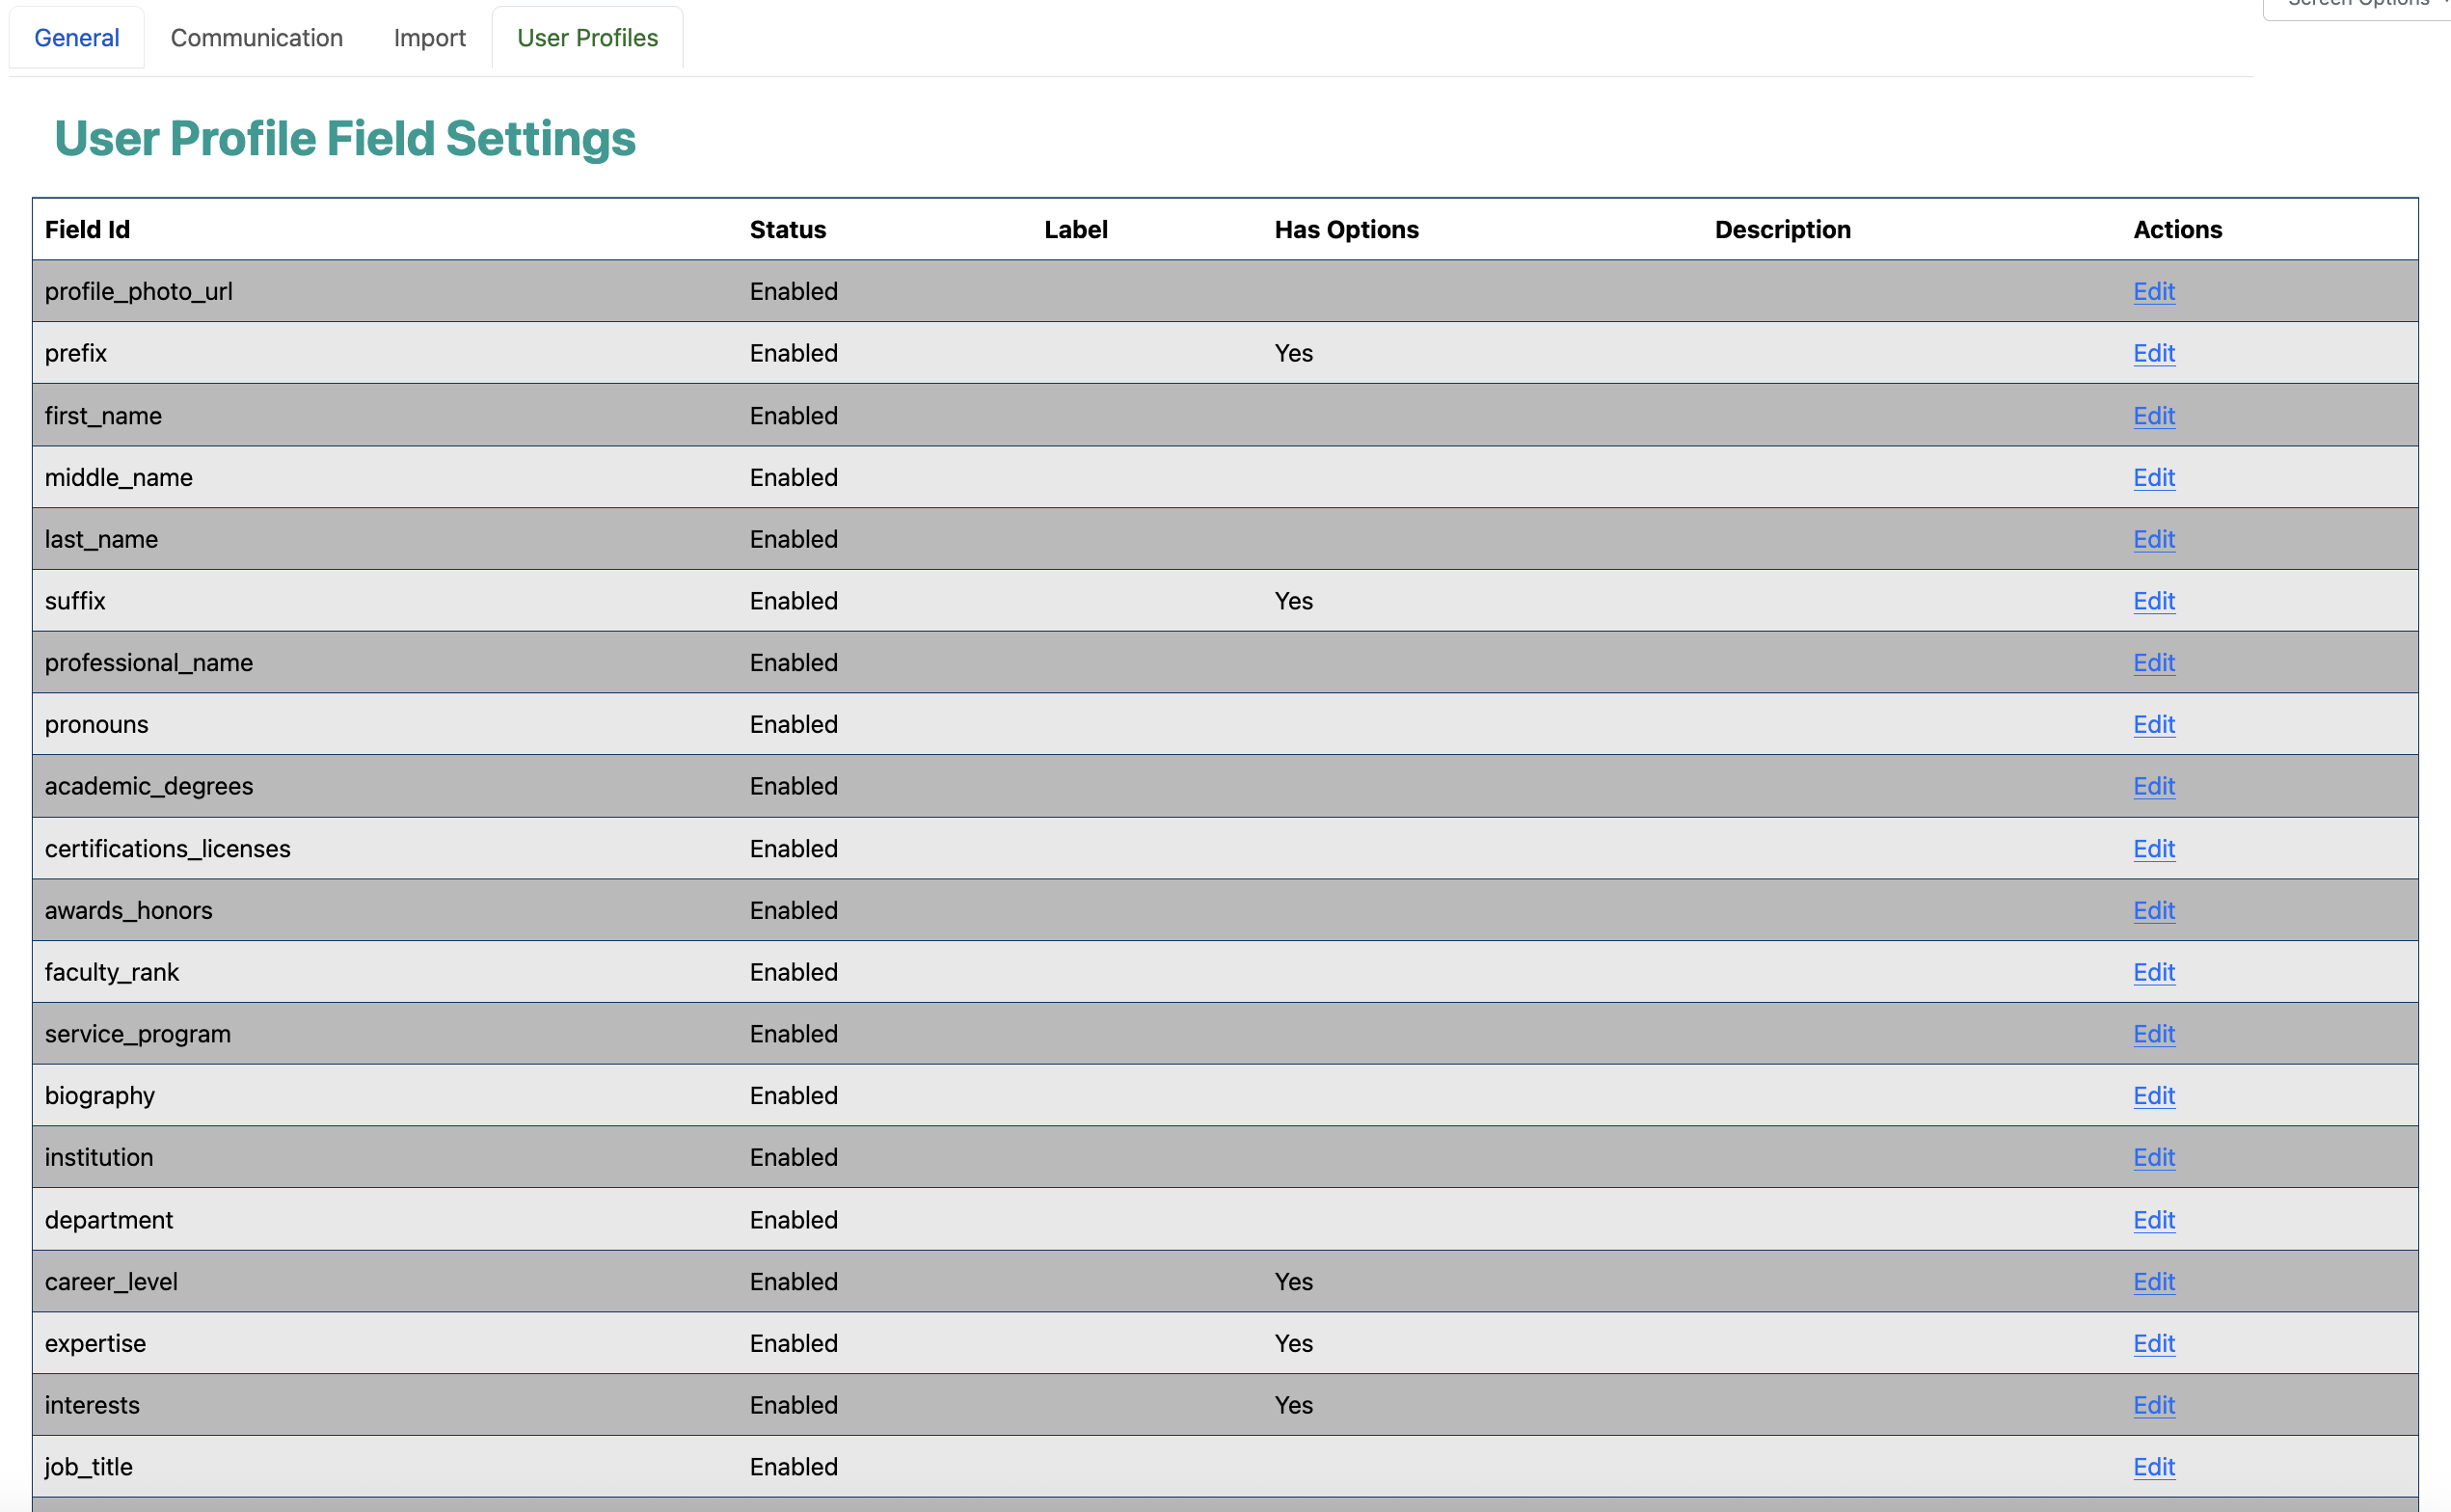
Task: Edit the biography field
Action: click(2153, 1095)
